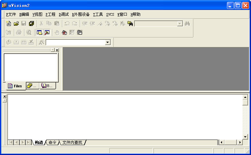Image resolution: width=251 pixels, height=155 pixels.
Task: Expand the find text combo box
Action: (x=180, y=24)
